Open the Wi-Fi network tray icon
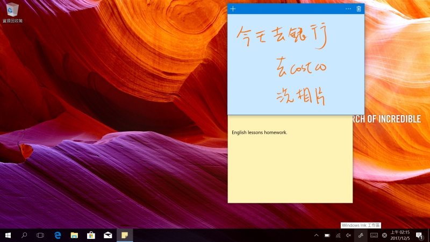 [338, 236]
